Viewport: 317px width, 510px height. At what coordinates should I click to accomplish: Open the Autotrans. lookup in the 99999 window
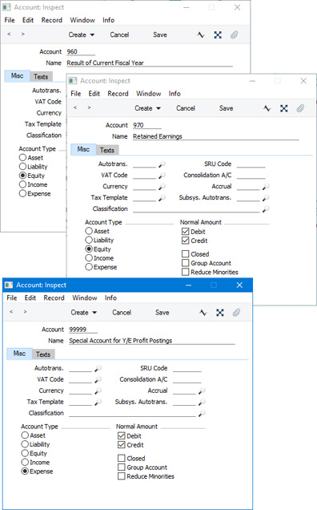(98, 369)
